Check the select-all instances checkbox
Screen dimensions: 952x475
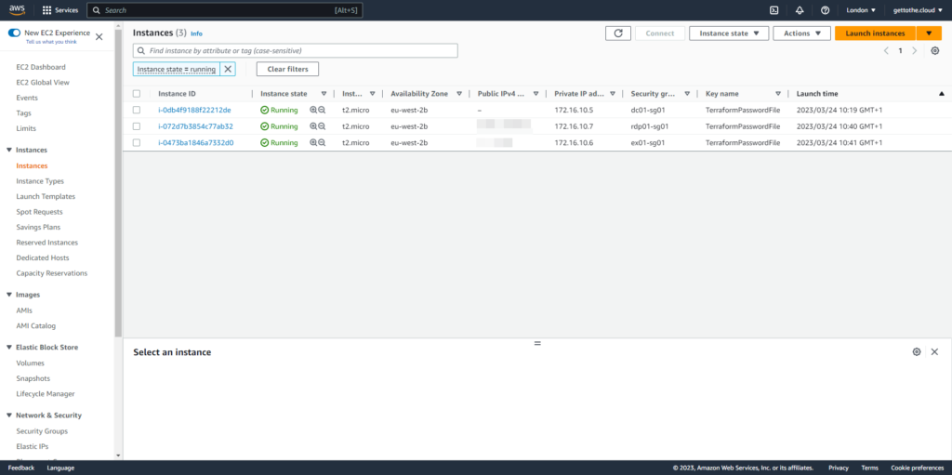137,94
